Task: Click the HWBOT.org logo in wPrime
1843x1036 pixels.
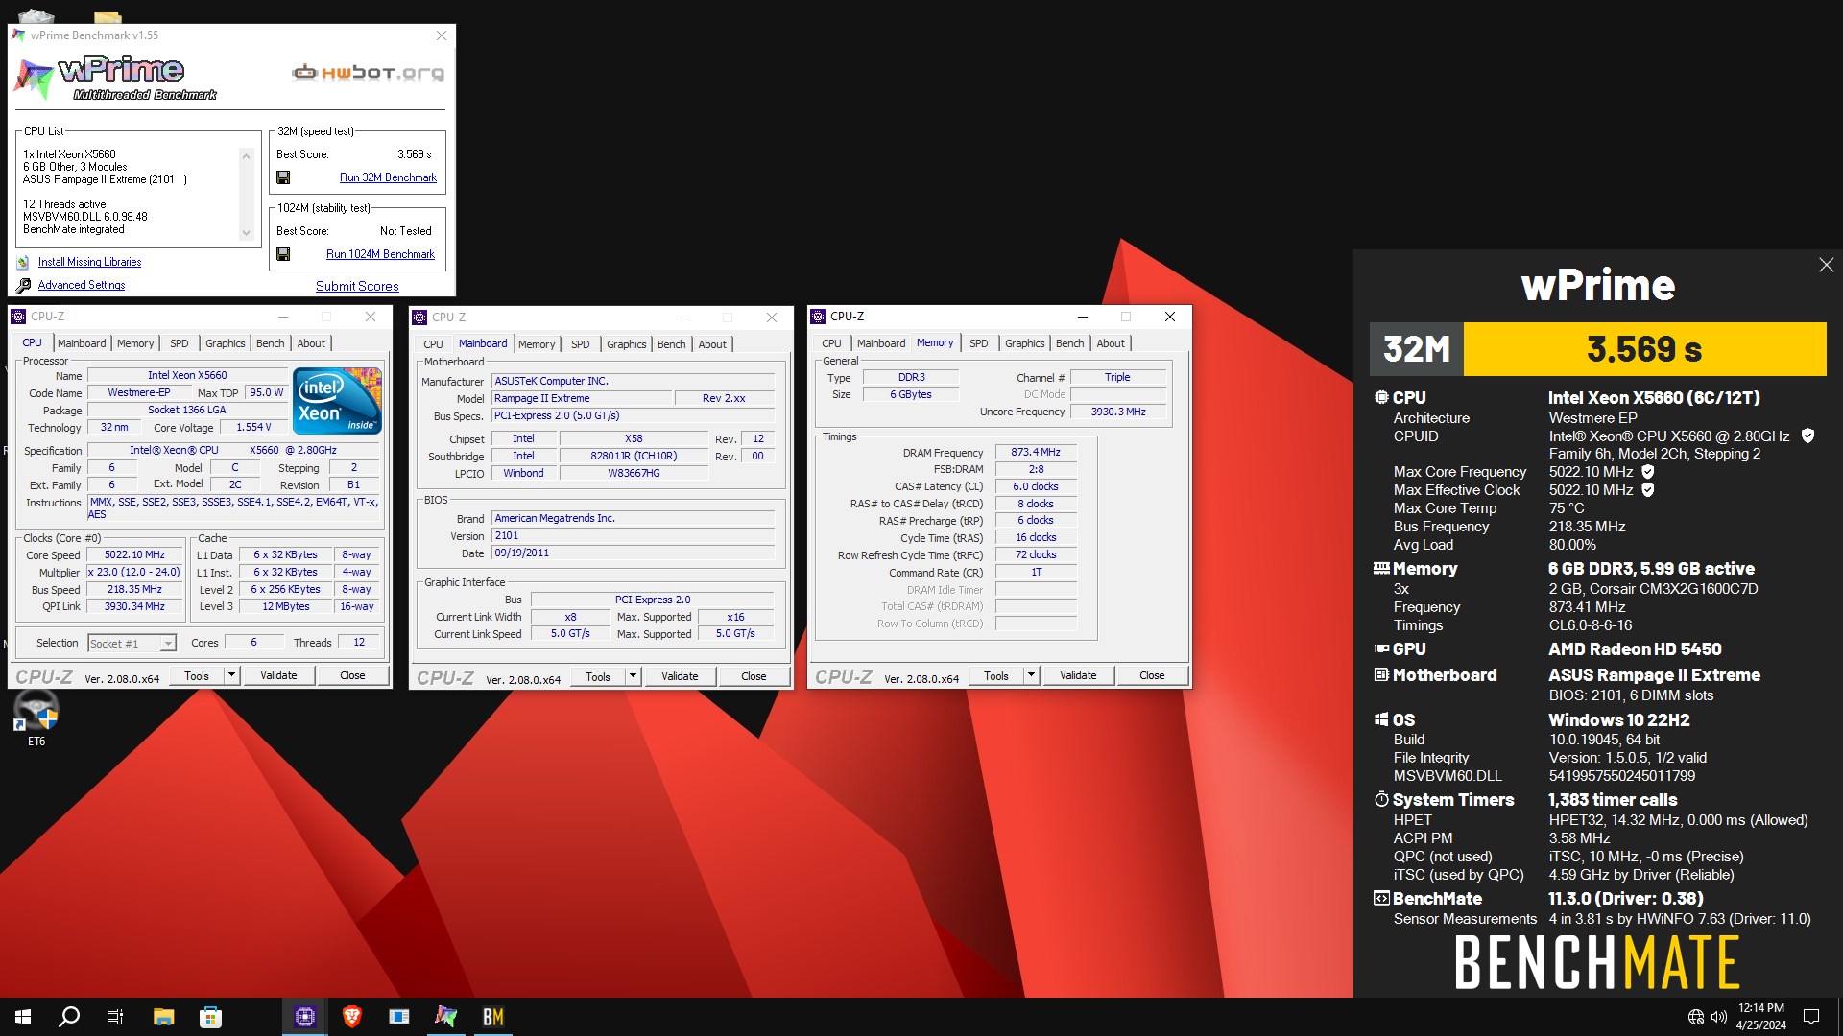Action: pos(369,73)
